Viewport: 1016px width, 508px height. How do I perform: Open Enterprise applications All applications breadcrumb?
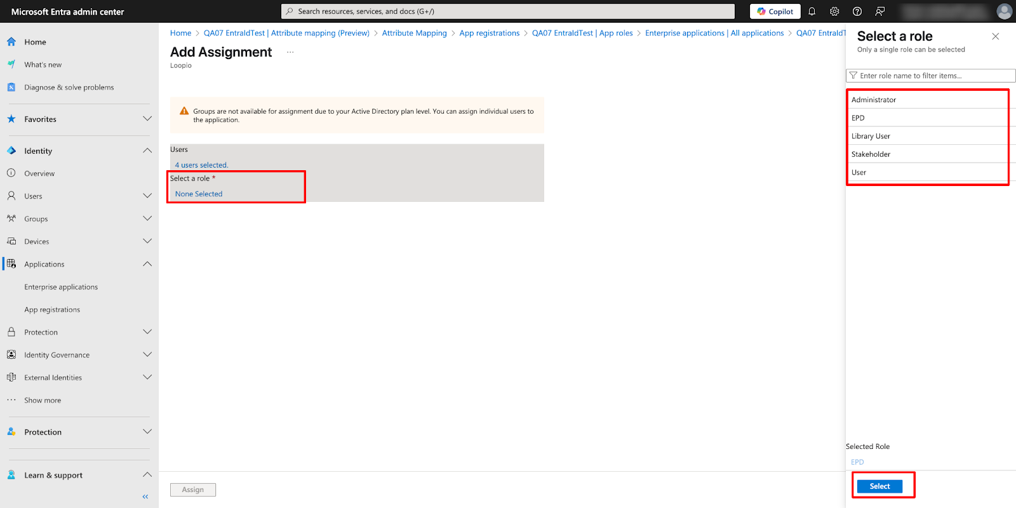[x=714, y=33]
